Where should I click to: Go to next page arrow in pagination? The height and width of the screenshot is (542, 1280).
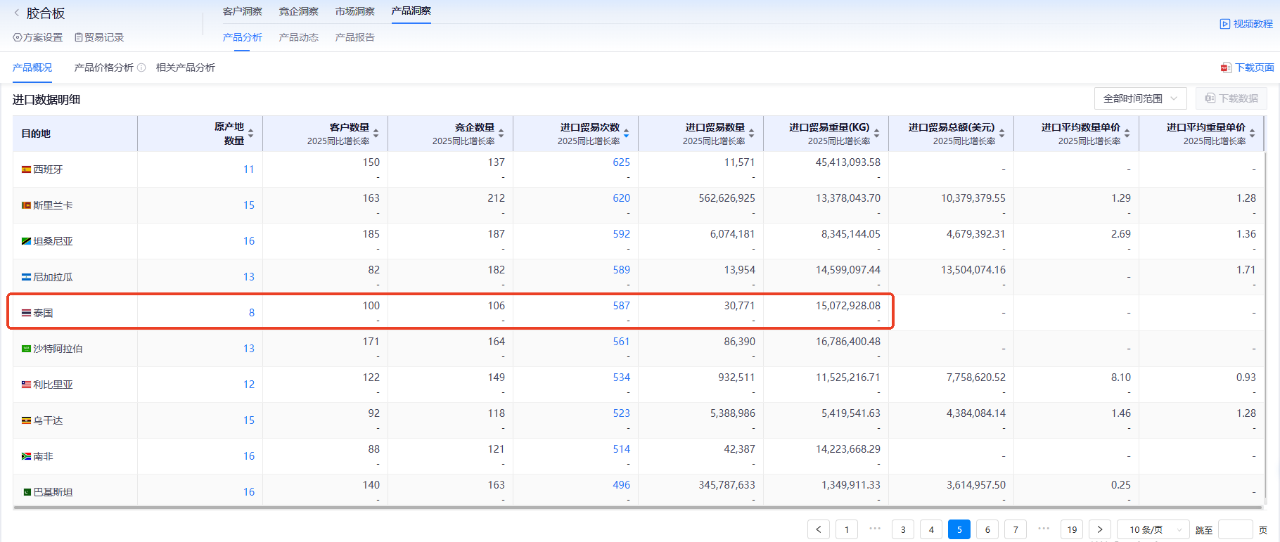(1100, 529)
